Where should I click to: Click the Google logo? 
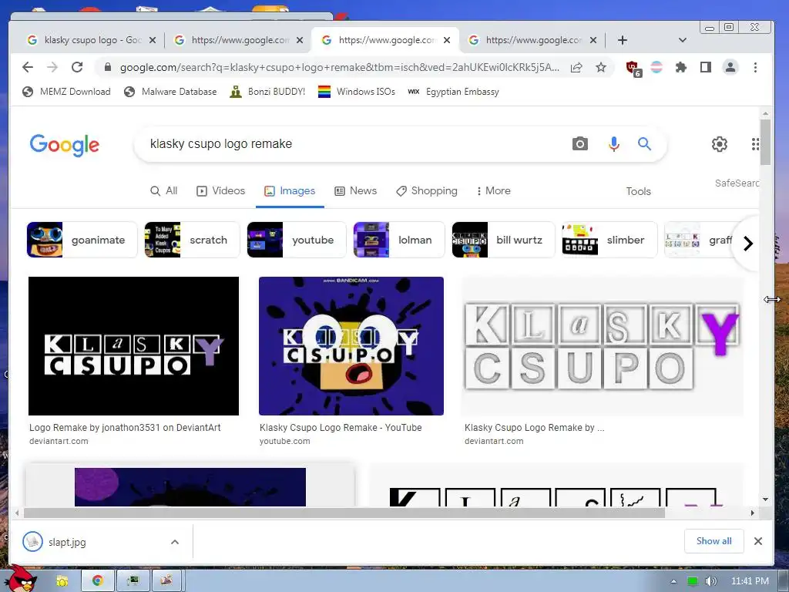pyautogui.click(x=65, y=145)
